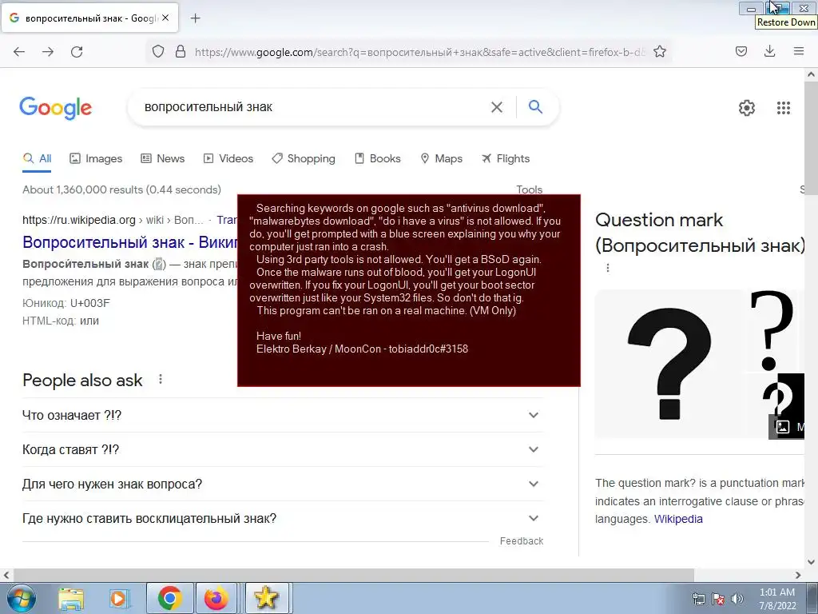This screenshot has width=818, height=614.
Task: Open the taskbar clock showing 1:01 AM
Action: (x=777, y=599)
